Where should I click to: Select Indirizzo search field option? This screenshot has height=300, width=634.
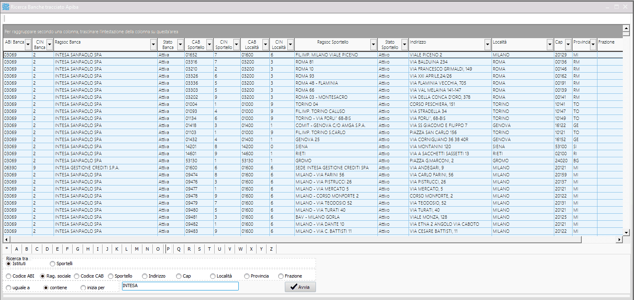point(145,276)
